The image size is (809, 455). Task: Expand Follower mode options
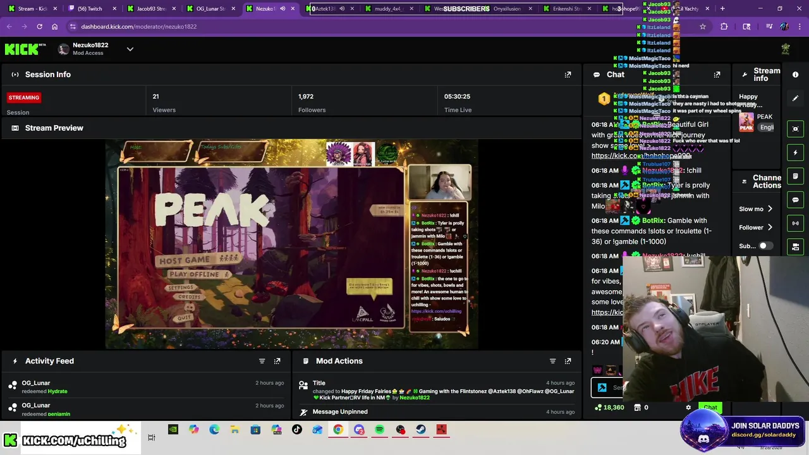click(756, 227)
